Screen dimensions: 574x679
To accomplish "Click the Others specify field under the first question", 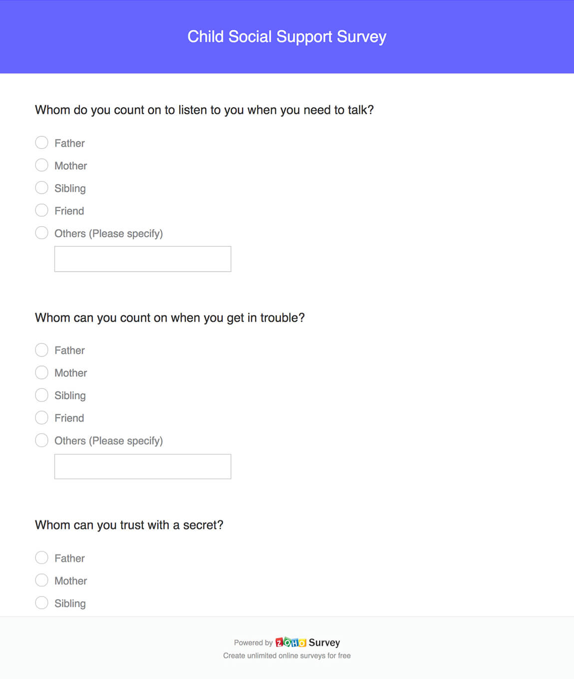I will pyautogui.click(x=142, y=259).
